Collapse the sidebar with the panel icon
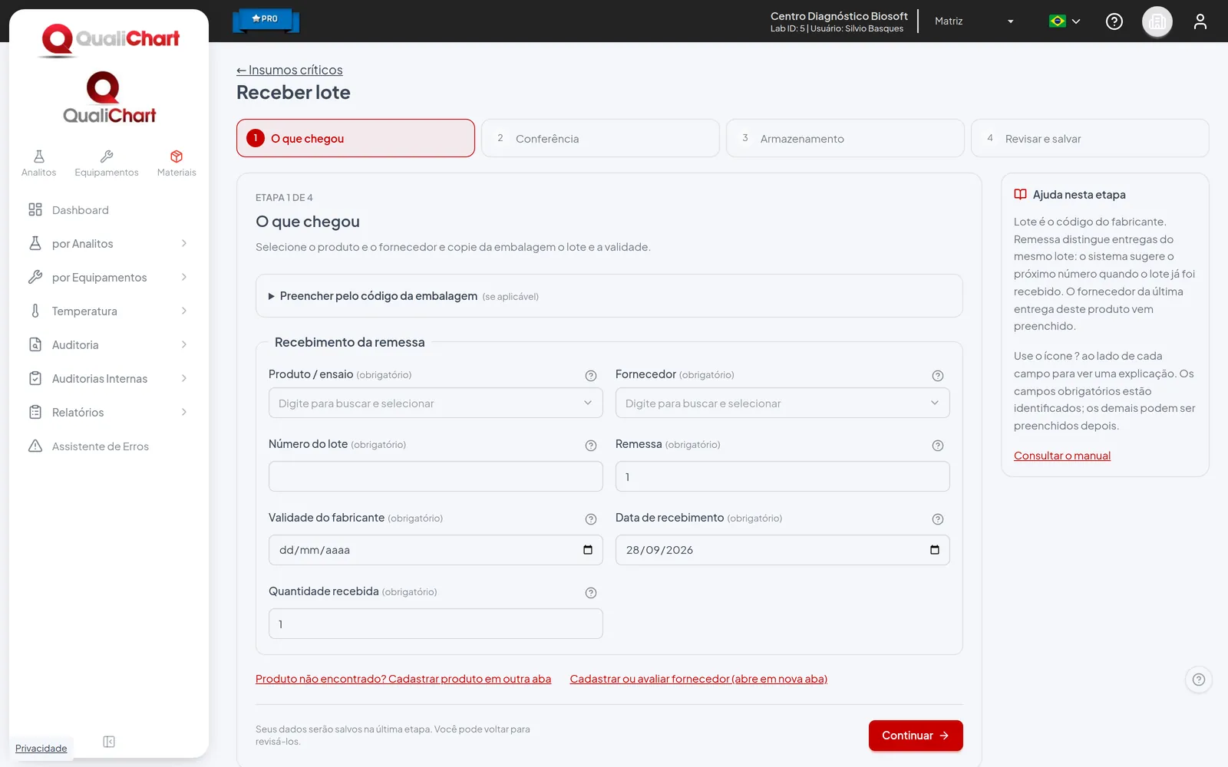The height and width of the screenshot is (767, 1228). [109, 742]
